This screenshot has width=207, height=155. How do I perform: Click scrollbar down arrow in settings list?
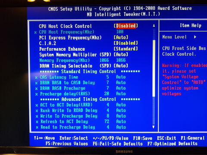point(154,127)
